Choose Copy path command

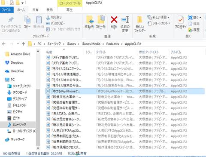(55, 23)
